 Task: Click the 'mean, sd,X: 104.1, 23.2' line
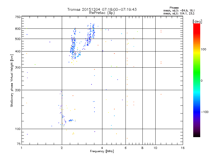pyautogui.click(x=179, y=13)
